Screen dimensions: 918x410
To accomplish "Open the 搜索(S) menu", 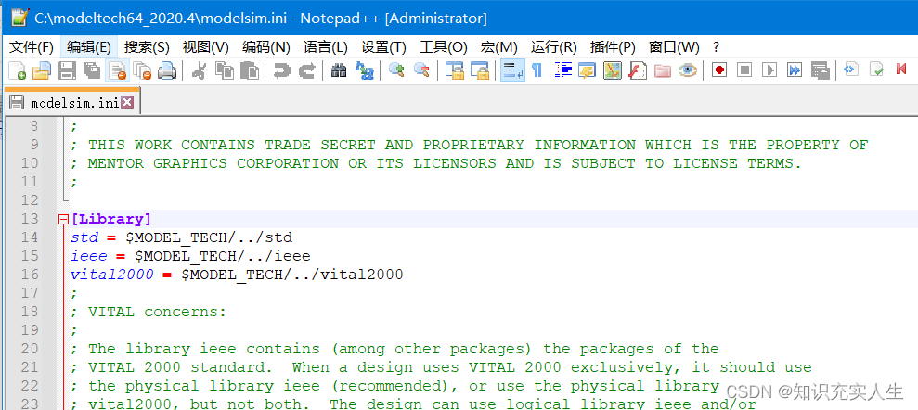I will pos(147,46).
